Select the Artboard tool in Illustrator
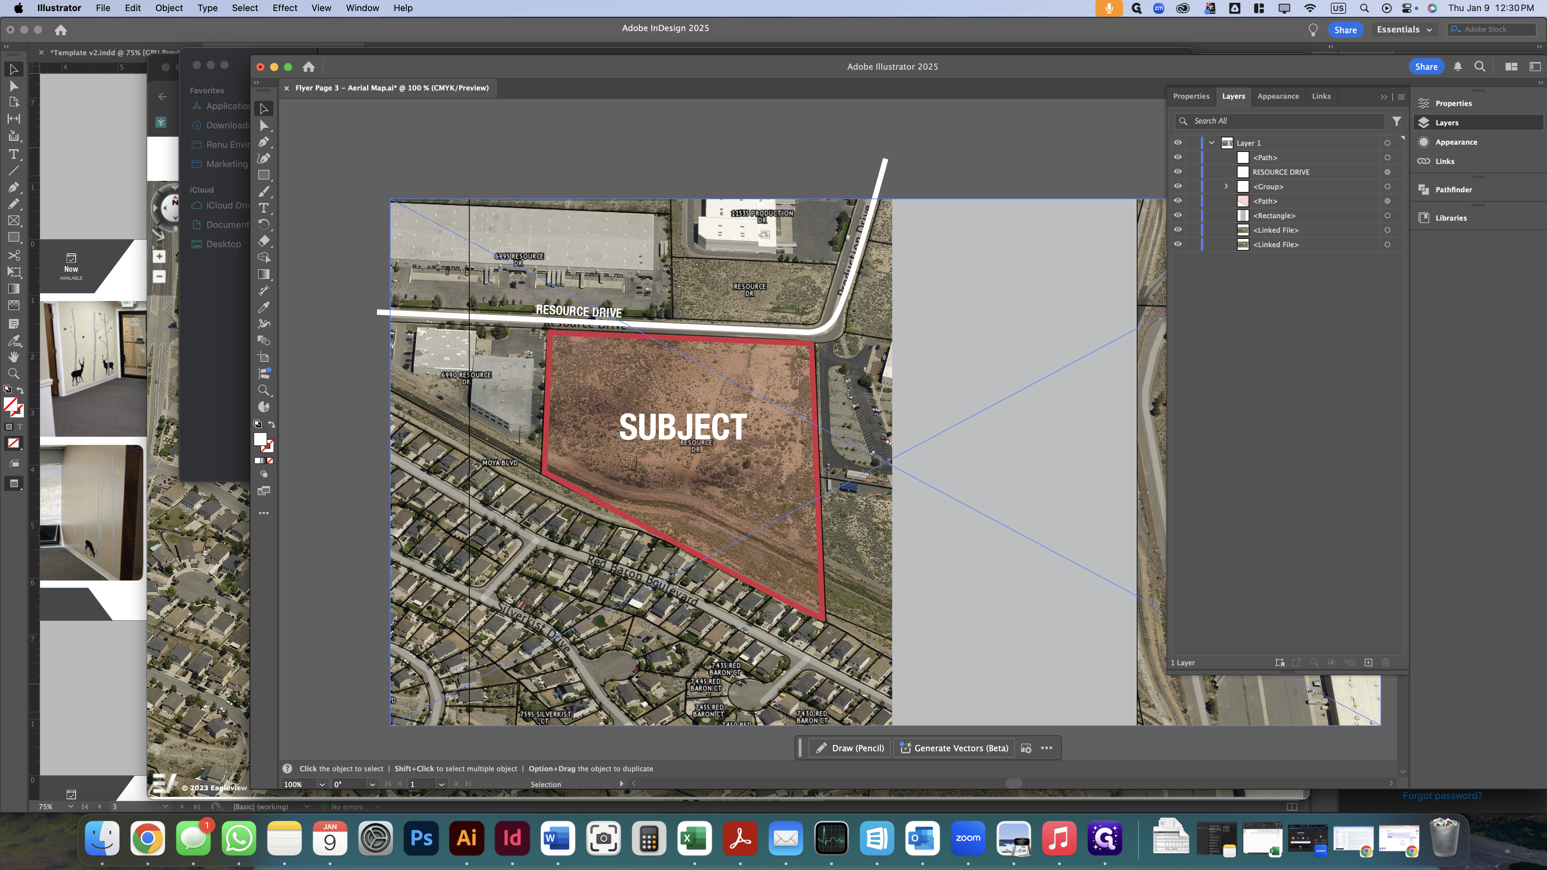The height and width of the screenshot is (870, 1547). coord(263,357)
